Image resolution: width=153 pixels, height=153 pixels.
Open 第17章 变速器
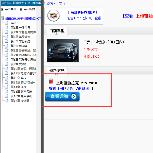(x=20, y=101)
